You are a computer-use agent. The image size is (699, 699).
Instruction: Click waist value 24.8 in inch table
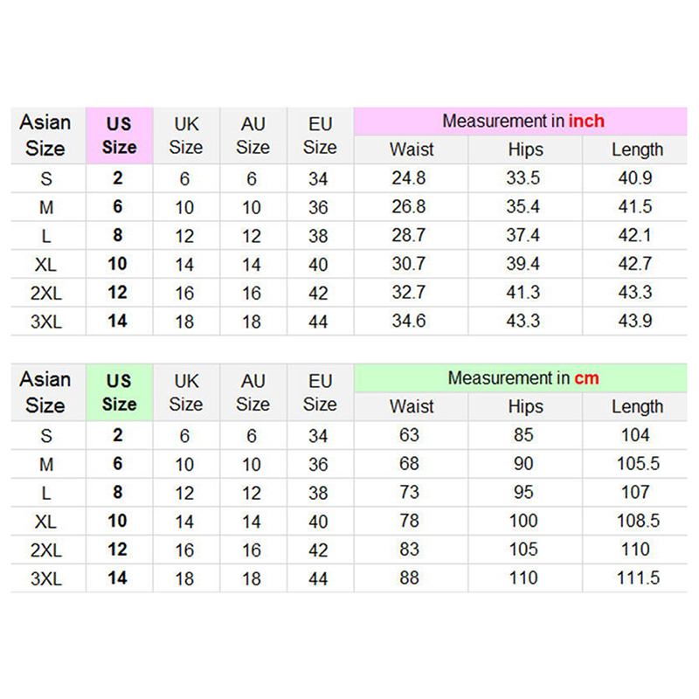pyautogui.click(x=409, y=178)
